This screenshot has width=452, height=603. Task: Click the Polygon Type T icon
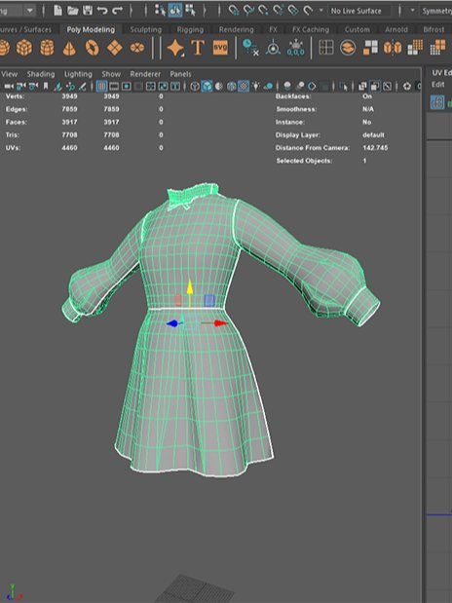point(198,48)
